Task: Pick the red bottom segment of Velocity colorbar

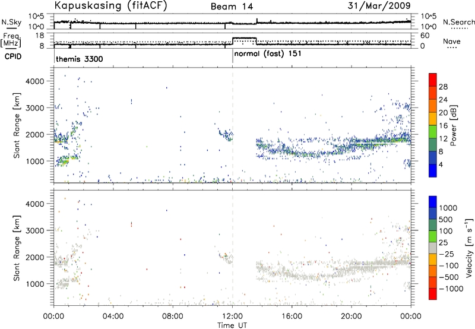Action: click(x=433, y=293)
